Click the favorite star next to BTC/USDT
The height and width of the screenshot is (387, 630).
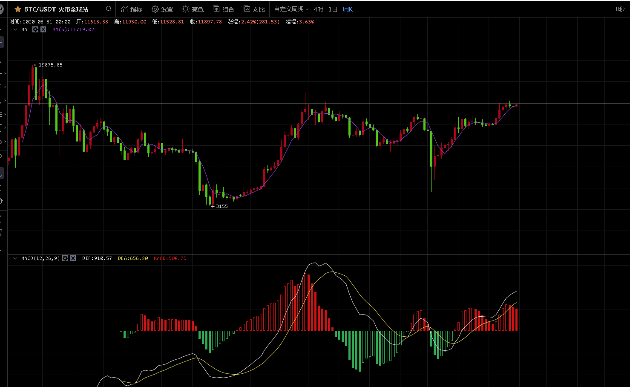click(17, 9)
